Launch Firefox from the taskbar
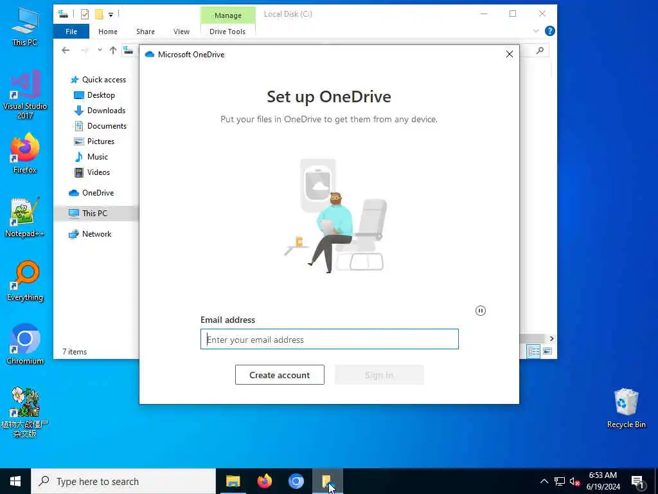Screen dimensions: 658x494 264,481
